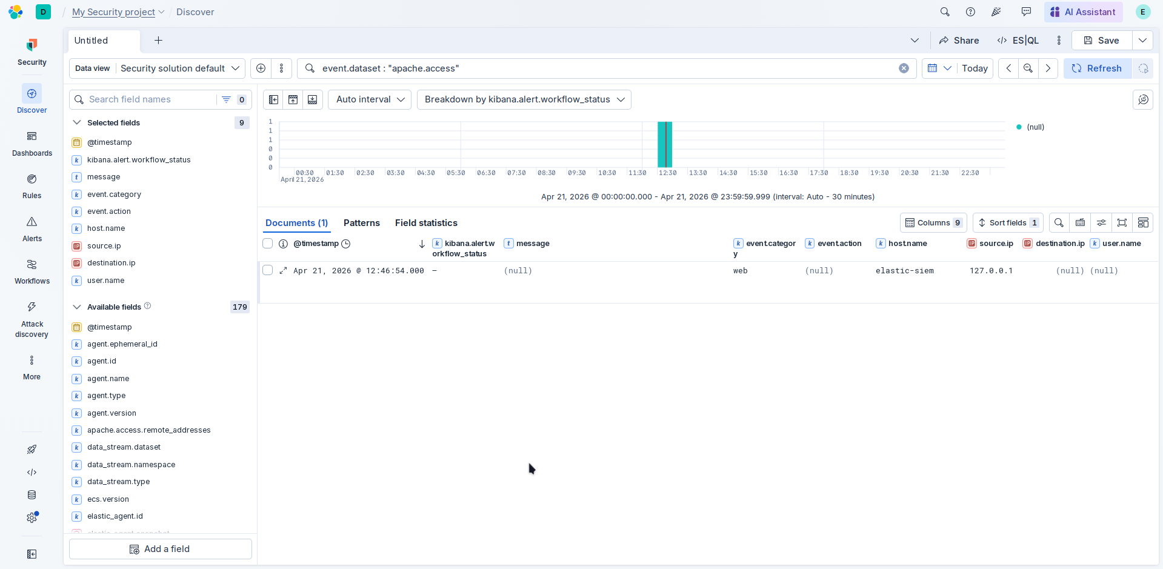The image size is (1163, 569).
Task: Hide the histogram chart panel
Action: coord(293,99)
